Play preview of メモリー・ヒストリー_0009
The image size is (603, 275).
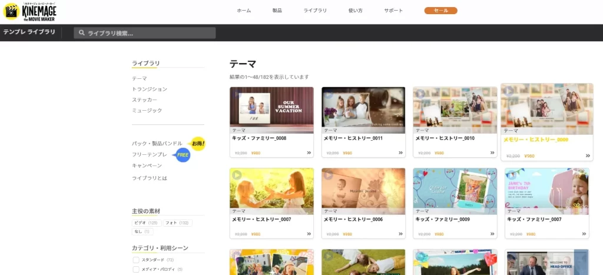tap(509, 91)
